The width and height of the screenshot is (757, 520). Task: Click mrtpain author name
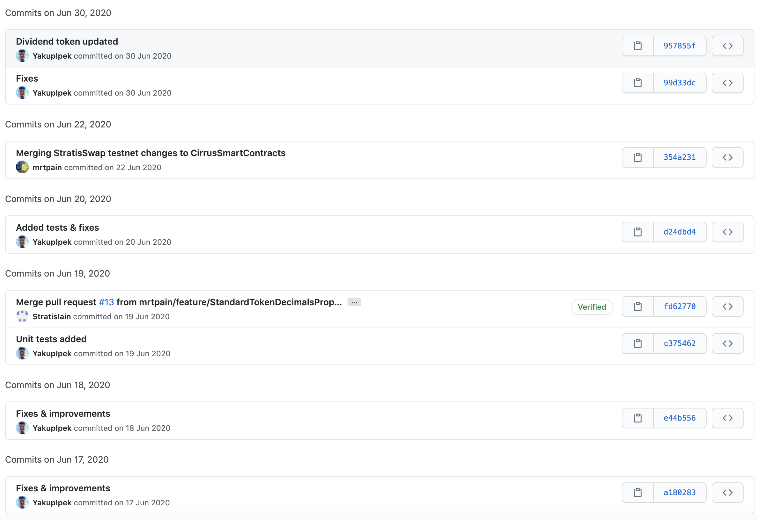pyautogui.click(x=47, y=168)
